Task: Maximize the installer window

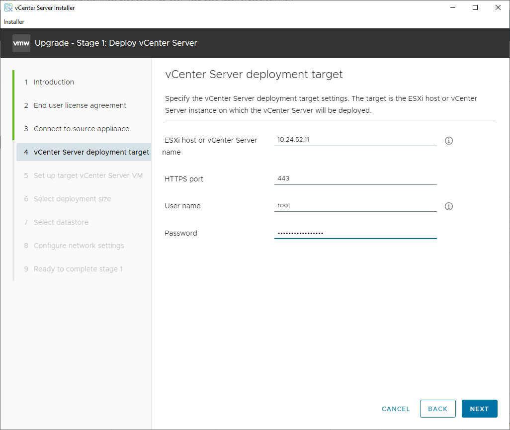Action: click(x=475, y=7)
